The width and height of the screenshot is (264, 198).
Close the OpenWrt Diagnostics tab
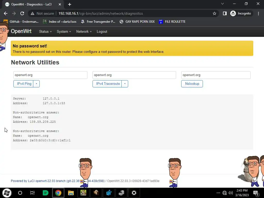click(x=60, y=4)
